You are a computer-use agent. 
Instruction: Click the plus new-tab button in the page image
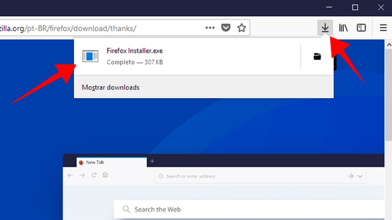[152, 161]
